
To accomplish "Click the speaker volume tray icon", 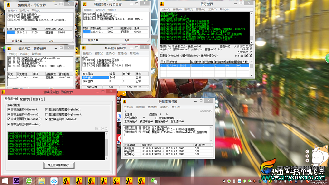I will 254,181.
